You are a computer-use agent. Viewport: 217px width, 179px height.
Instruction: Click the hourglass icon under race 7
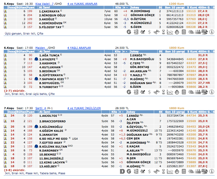[x=163, y=171]
